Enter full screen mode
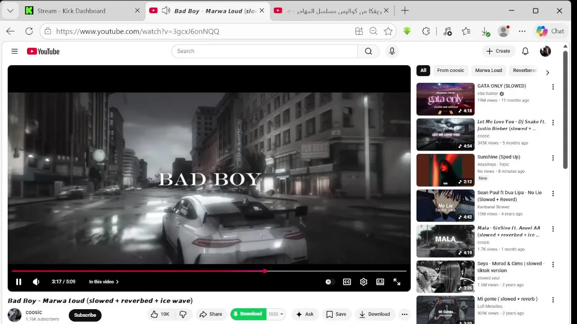577x324 pixels. (397, 282)
